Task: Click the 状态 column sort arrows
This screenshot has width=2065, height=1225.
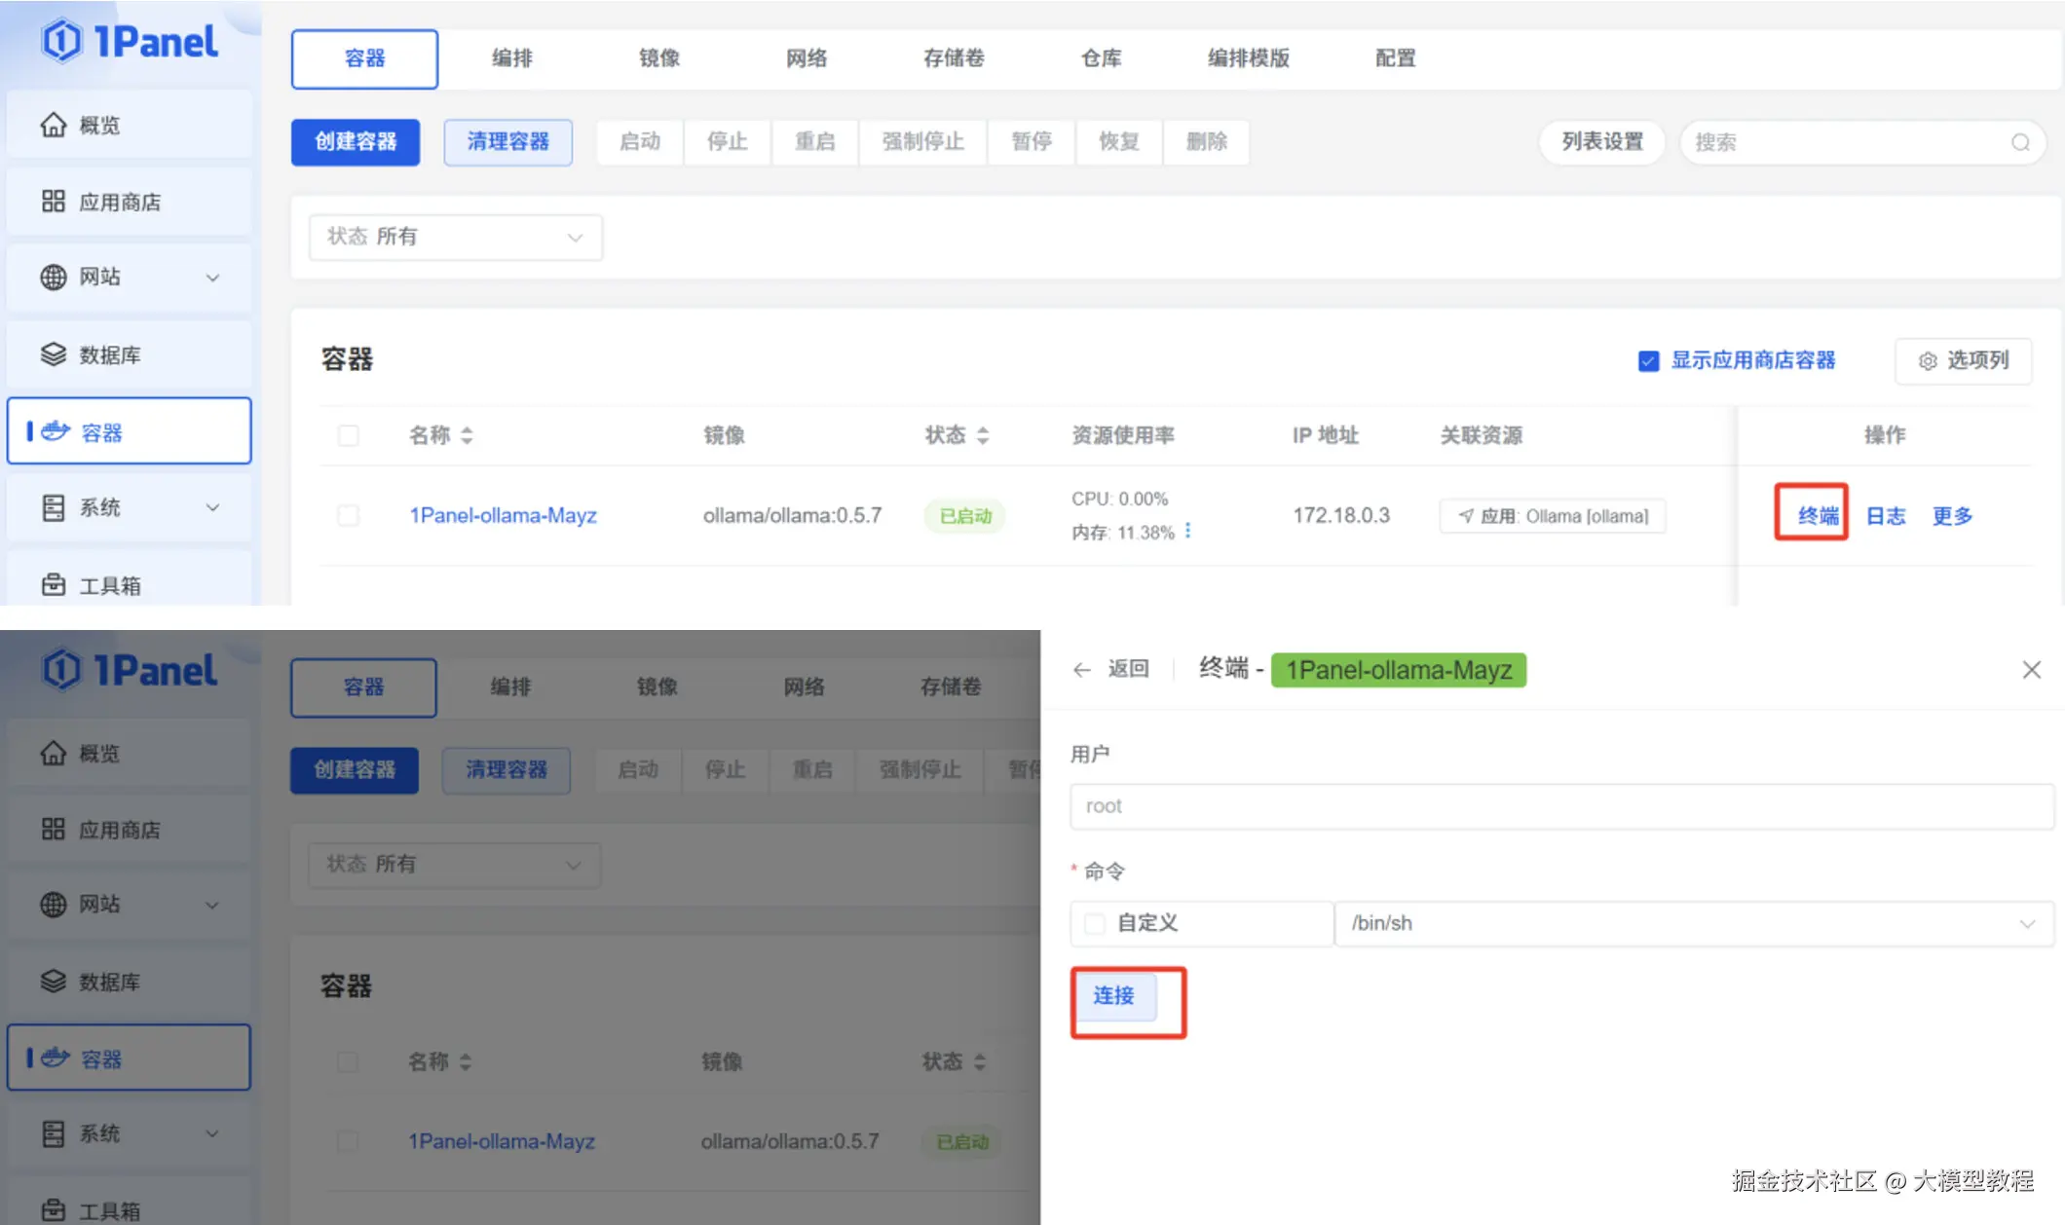Action: [x=982, y=435]
